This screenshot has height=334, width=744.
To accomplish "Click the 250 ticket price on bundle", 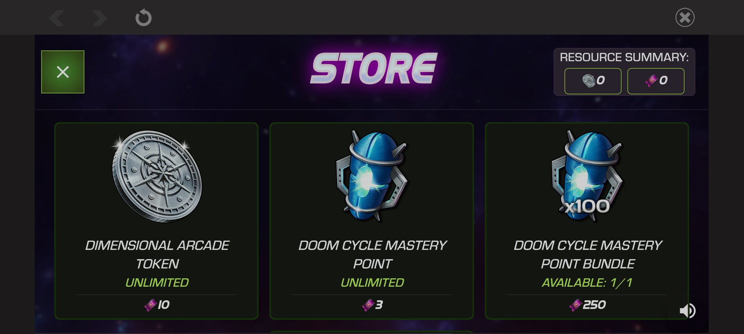I will [587, 305].
